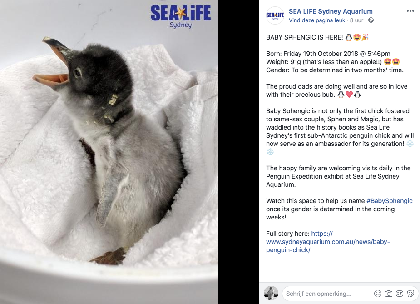The image size is (420, 304).
Task: Attach a photo with the camera icon
Action: click(x=388, y=294)
